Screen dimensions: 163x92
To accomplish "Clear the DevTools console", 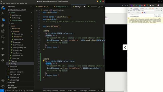I will click(131, 11).
